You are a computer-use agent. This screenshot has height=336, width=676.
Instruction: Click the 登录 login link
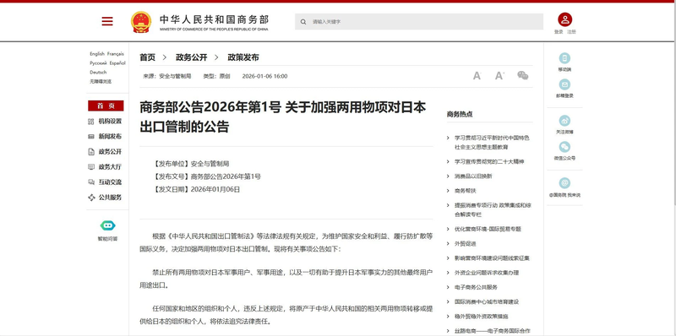click(x=559, y=32)
